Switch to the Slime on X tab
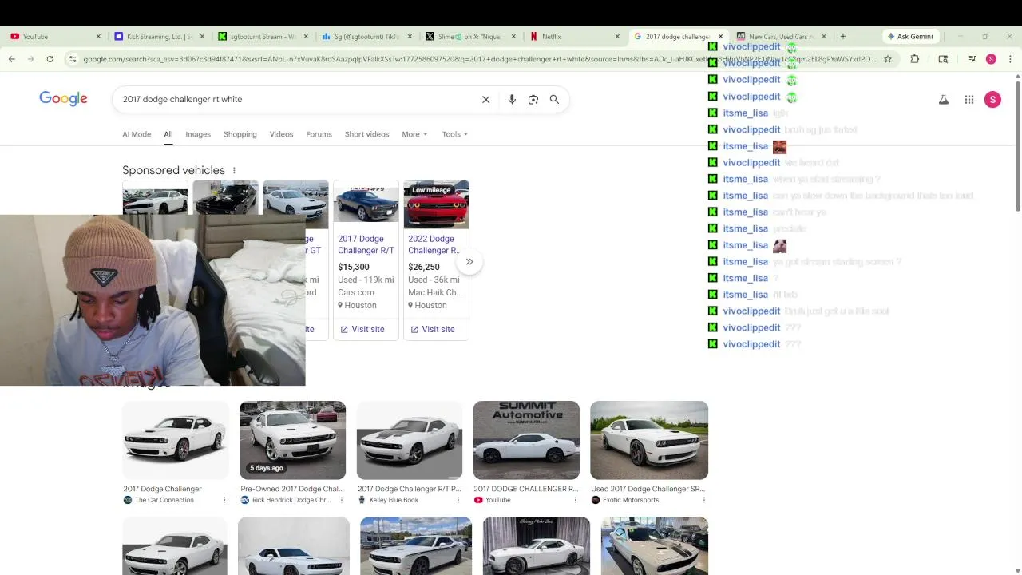Image resolution: width=1022 pixels, height=575 pixels. coord(470,36)
